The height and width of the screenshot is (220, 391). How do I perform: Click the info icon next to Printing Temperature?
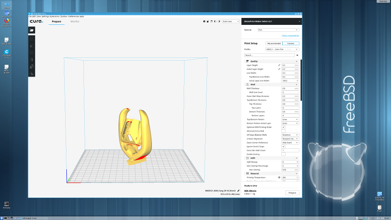(x=279, y=178)
